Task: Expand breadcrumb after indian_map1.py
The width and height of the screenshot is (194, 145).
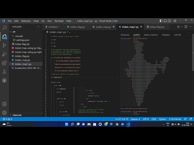Action: (x=70, y=32)
